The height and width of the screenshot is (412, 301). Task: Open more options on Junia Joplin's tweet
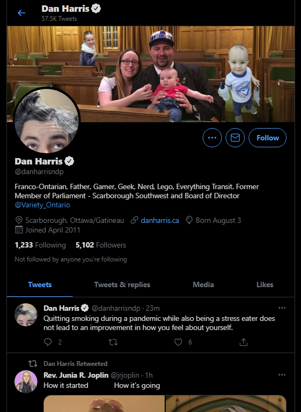tap(282, 375)
